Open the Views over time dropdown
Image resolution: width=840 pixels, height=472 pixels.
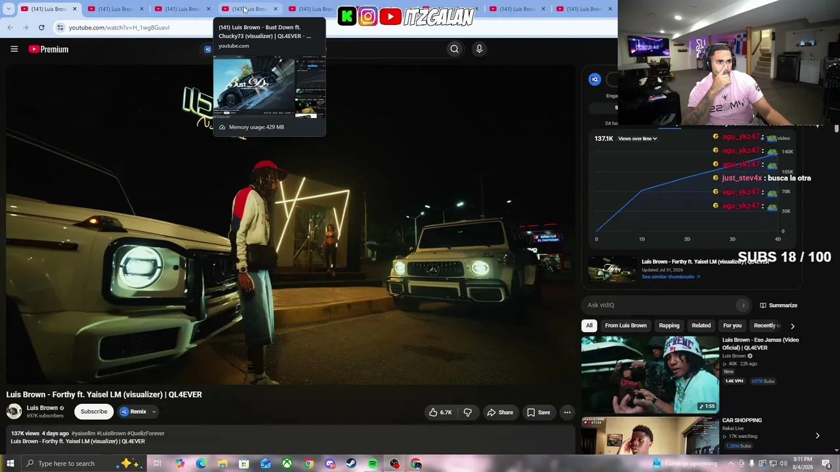click(637, 138)
